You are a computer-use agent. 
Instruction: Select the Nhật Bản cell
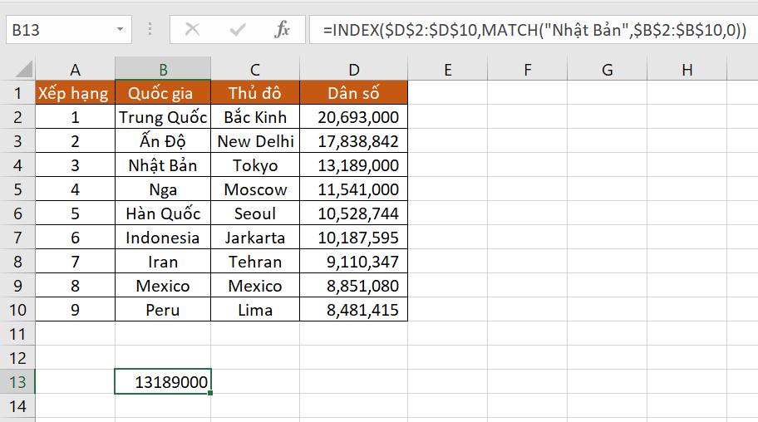coord(163,165)
